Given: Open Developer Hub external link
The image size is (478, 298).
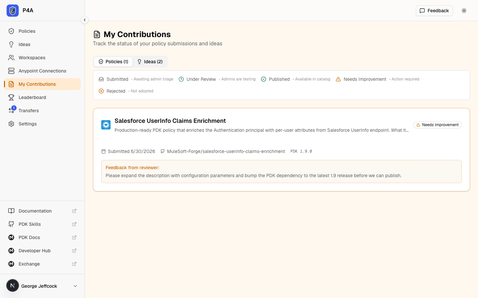Looking at the screenshot, I should [x=42, y=251].
